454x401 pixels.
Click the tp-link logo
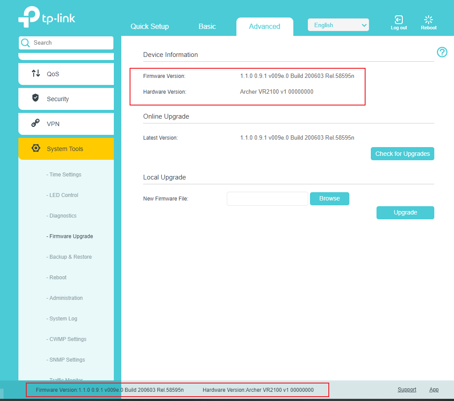tap(46, 17)
